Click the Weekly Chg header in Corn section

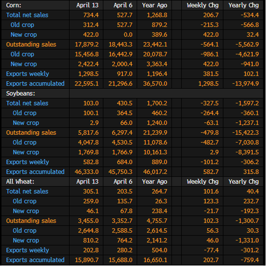(203, 5)
